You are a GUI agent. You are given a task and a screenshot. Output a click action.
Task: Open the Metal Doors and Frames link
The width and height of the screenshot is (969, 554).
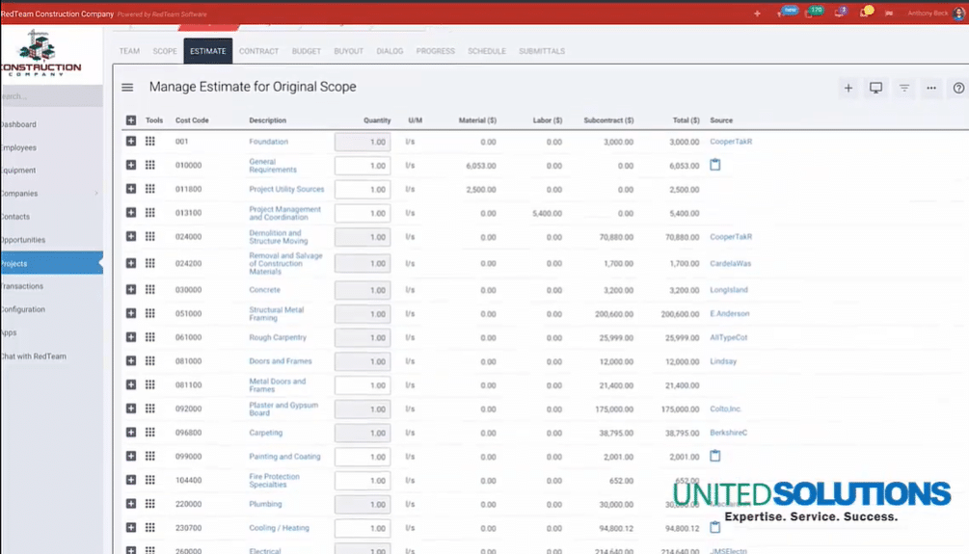click(x=278, y=384)
